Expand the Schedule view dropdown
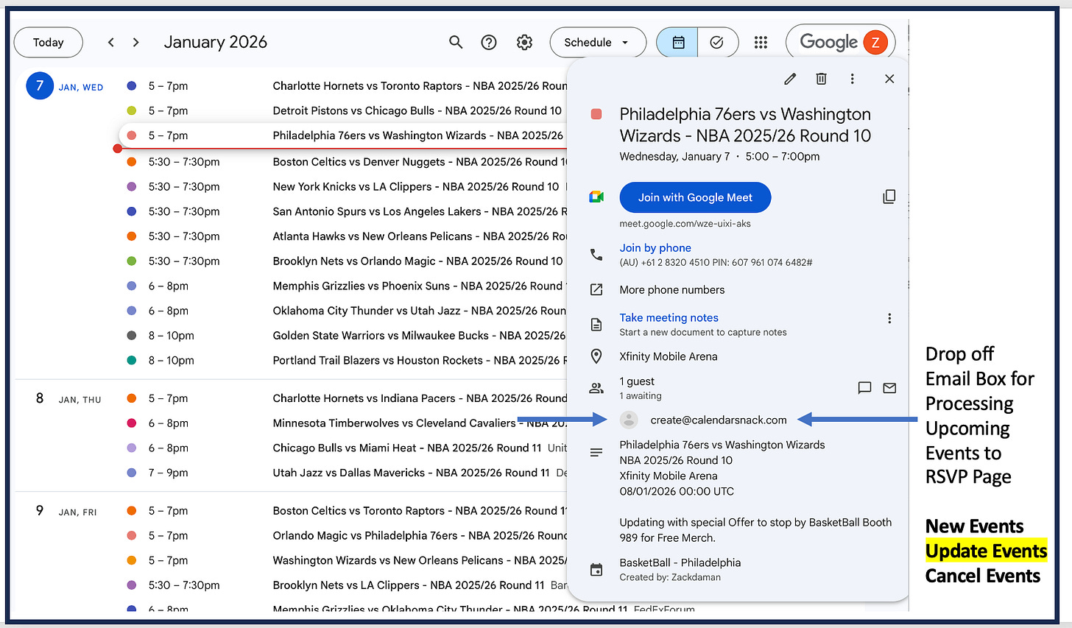Screen dimensions: 1072x628 point(598,43)
